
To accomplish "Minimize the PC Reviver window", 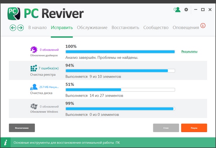I will click(195, 9).
